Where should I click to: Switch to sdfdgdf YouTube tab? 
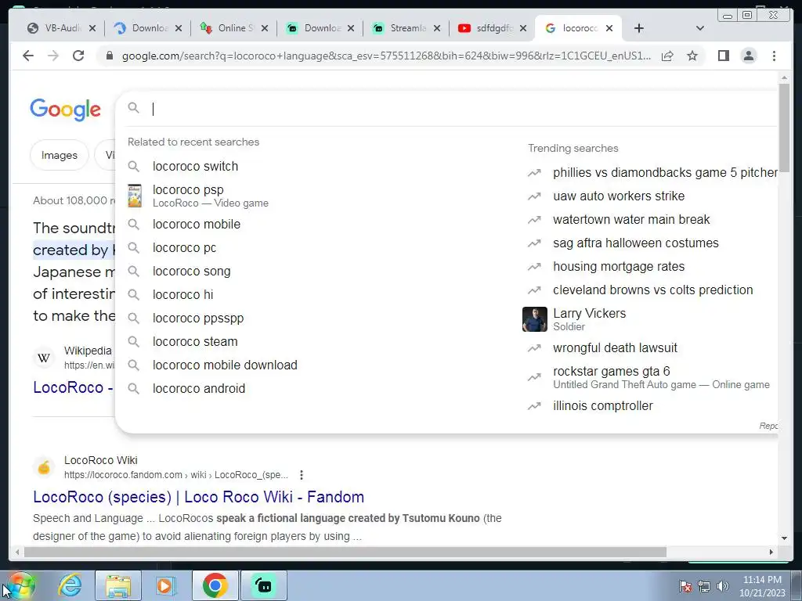click(487, 28)
